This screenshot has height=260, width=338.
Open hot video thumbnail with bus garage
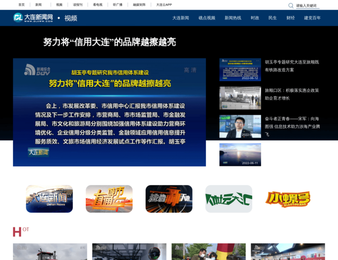(x=129, y=252)
